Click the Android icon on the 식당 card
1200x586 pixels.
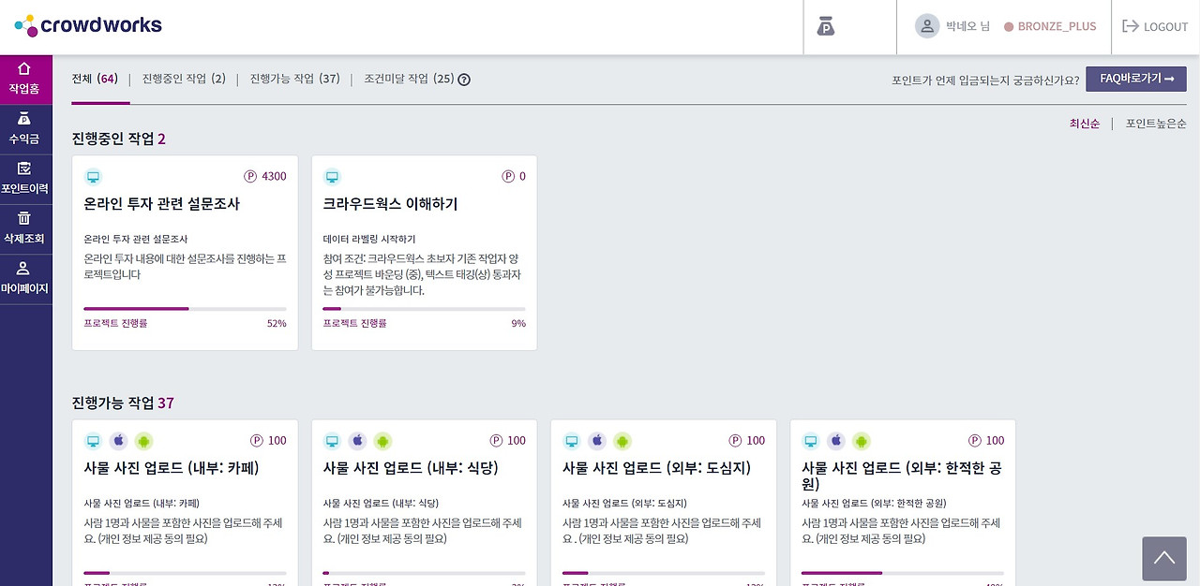(382, 440)
